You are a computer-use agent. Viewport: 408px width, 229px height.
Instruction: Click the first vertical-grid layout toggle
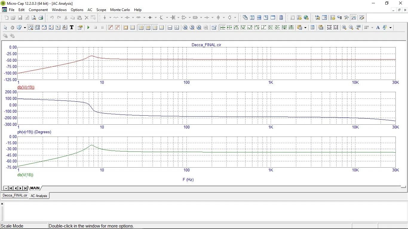(141, 27)
